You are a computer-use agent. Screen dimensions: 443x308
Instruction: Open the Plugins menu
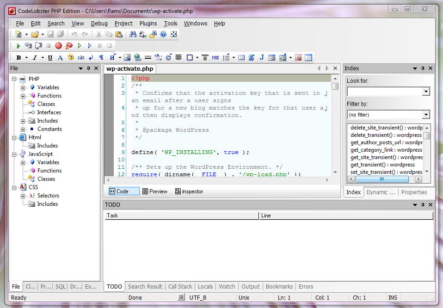148,23
